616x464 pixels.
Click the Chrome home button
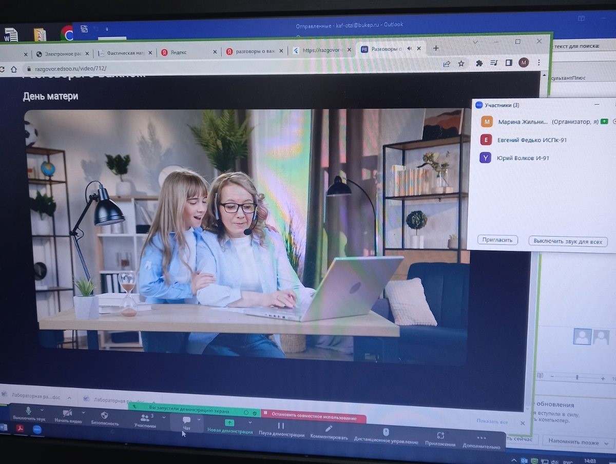click(13, 69)
